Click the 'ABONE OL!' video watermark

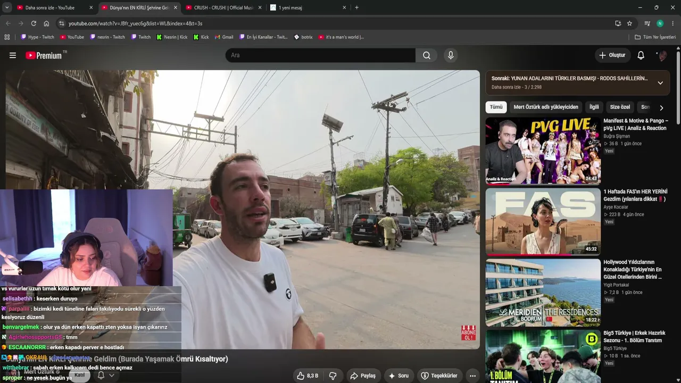(469, 333)
